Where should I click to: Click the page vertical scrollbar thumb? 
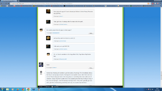161,75
